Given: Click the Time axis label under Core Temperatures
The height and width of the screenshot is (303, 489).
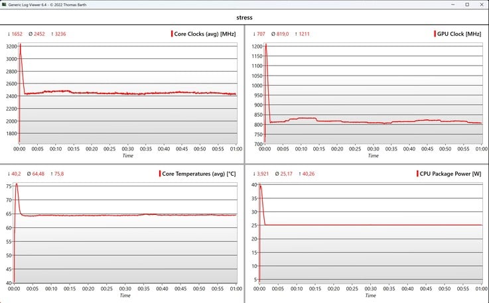Looking at the screenshot, I should point(125,295).
